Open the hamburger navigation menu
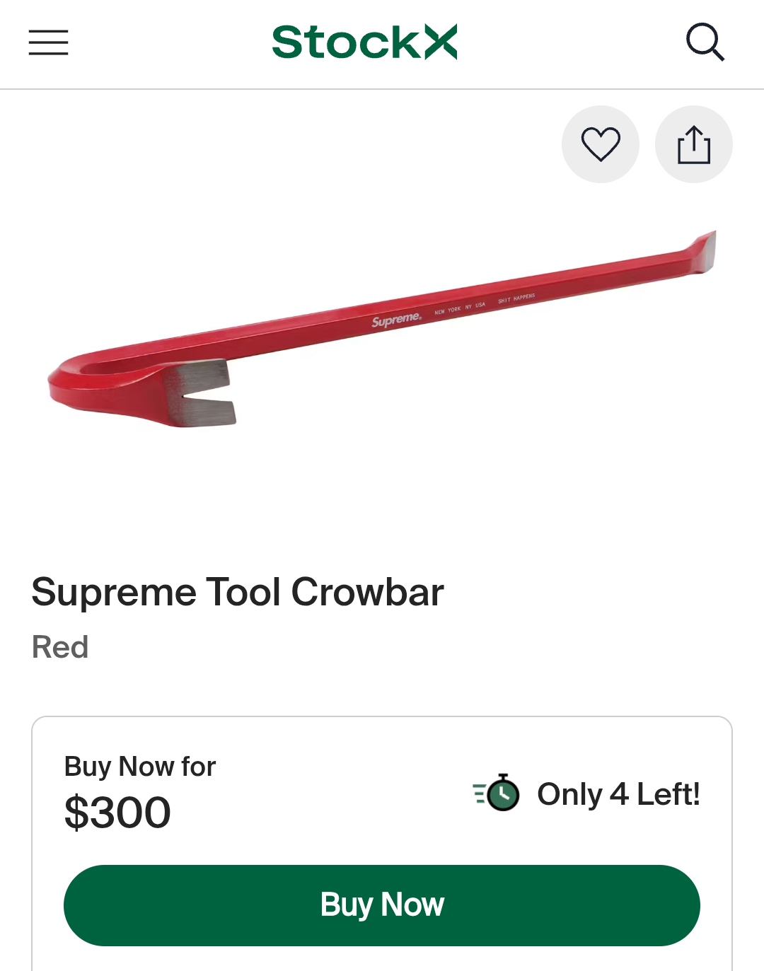 (48, 42)
